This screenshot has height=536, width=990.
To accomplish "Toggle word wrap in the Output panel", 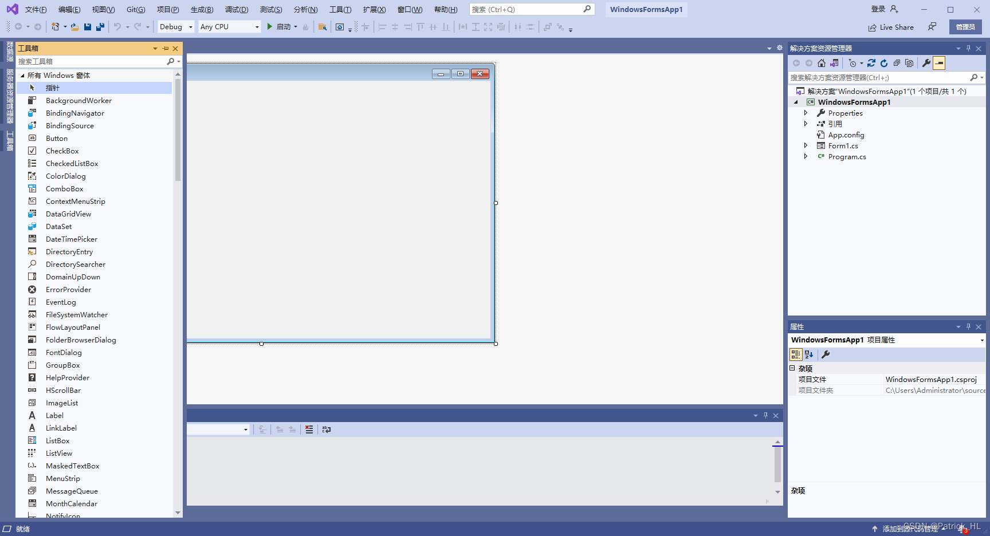I will pos(327,429).
